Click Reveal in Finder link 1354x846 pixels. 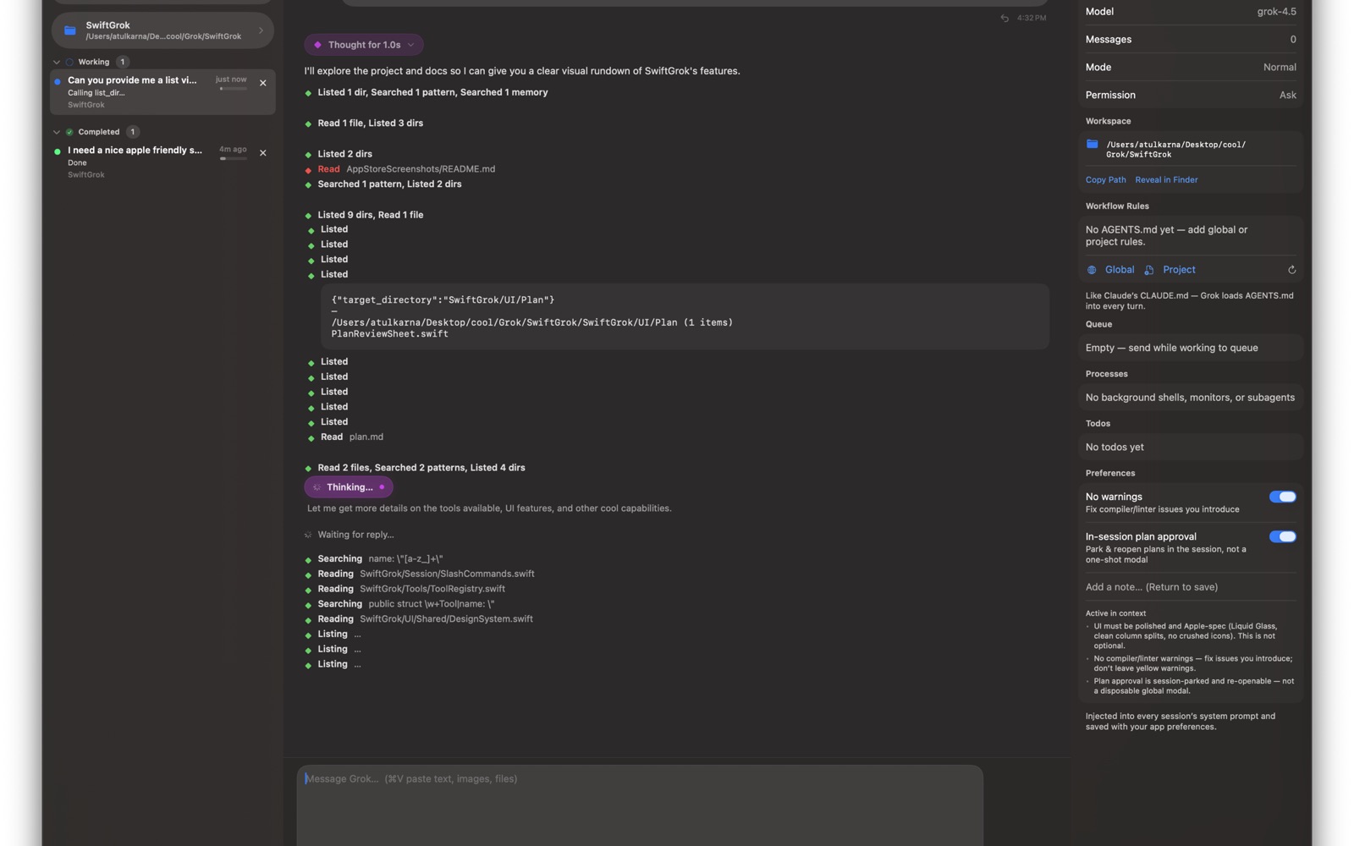click(x=1166, y=180)
